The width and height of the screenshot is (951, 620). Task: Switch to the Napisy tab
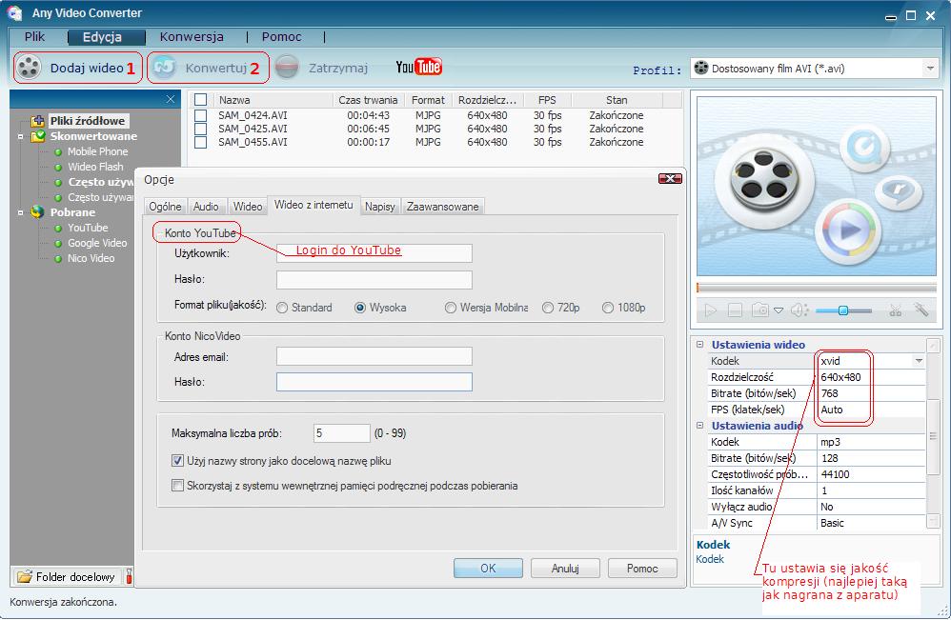[x=380, y=205]
